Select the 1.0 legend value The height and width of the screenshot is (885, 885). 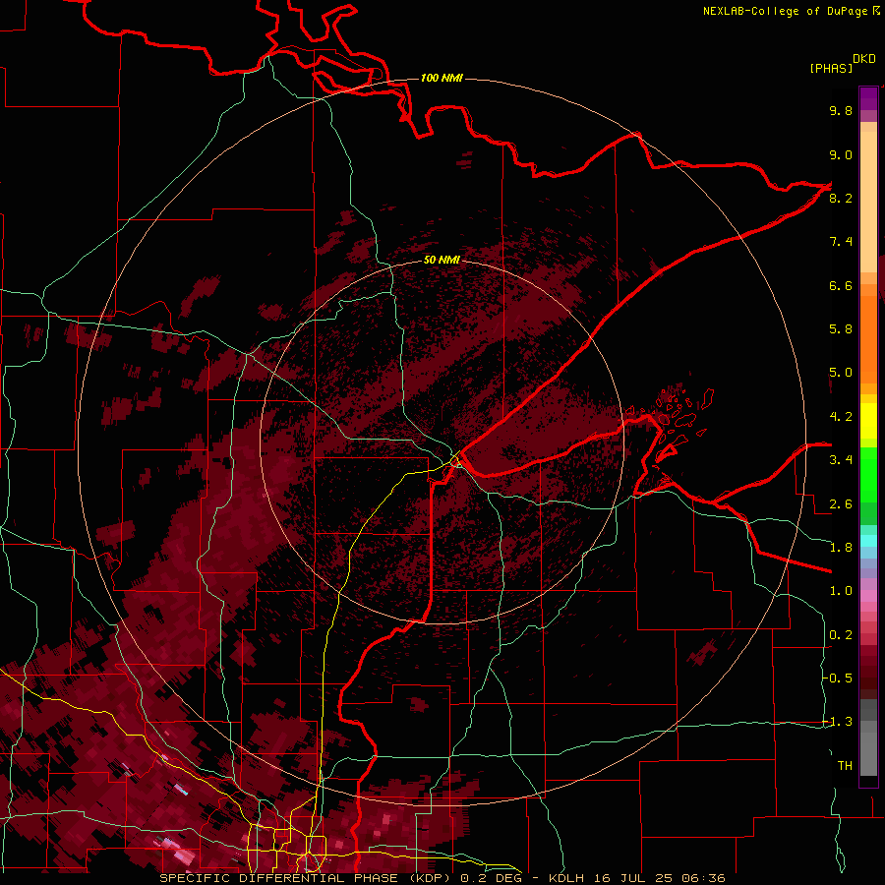pos(841,591)
